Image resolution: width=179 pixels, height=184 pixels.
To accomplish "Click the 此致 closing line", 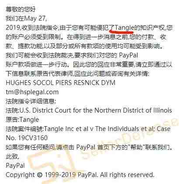I will point(12,156).
